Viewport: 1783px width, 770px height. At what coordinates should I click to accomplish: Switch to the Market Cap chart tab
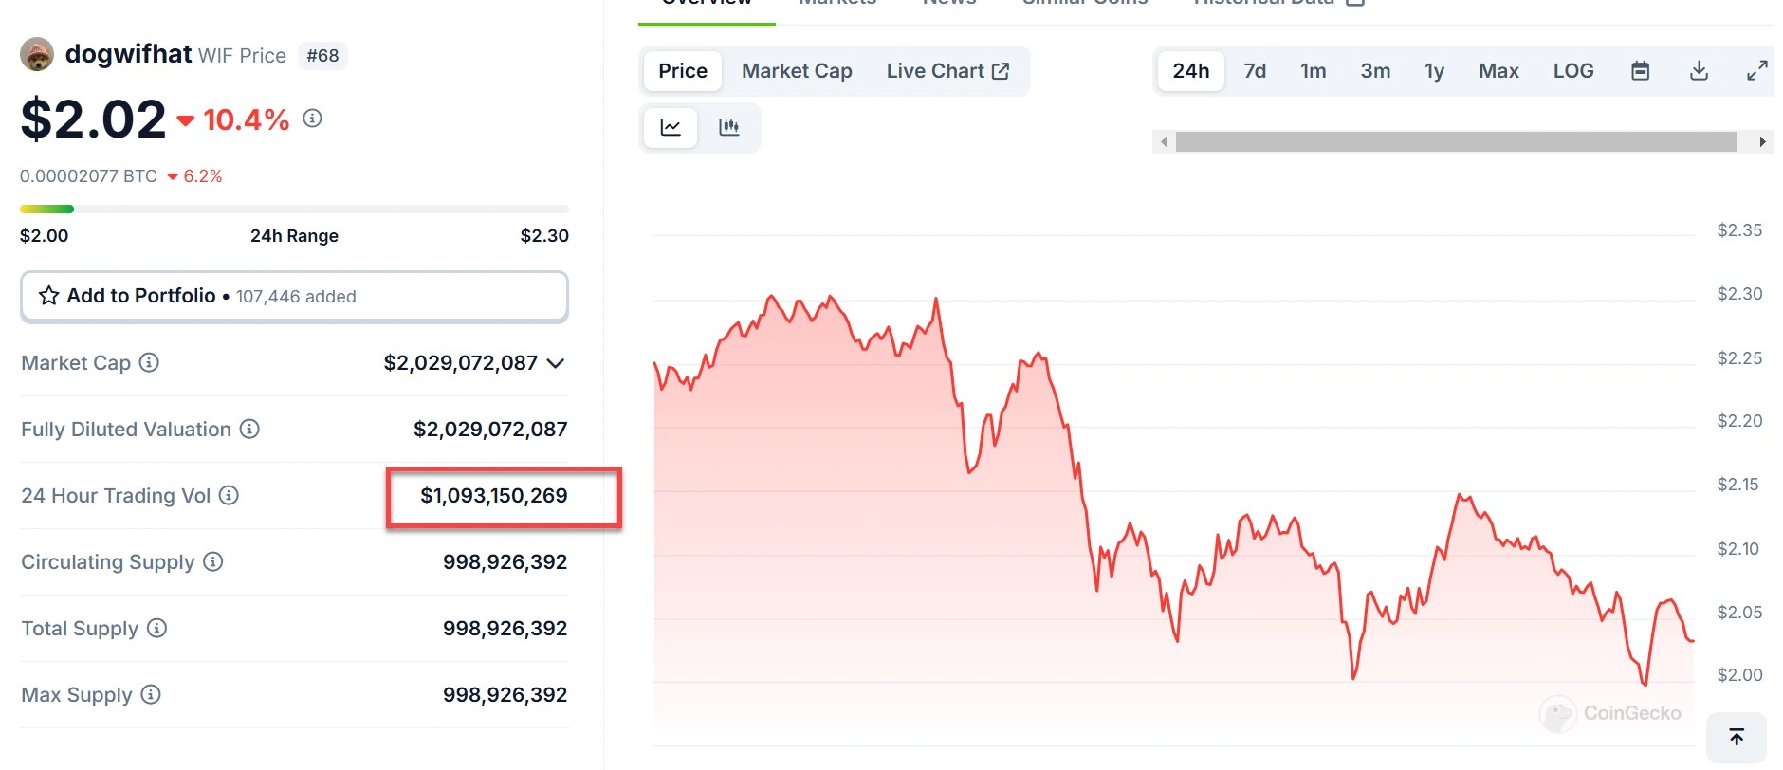(797, 71)
